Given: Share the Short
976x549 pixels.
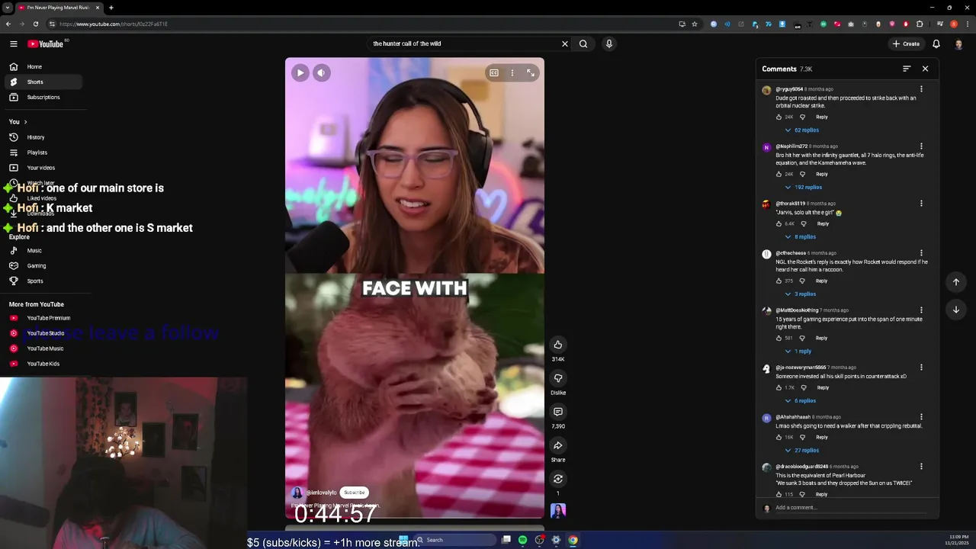Looking at the screenshot, I should pos(558,445).
